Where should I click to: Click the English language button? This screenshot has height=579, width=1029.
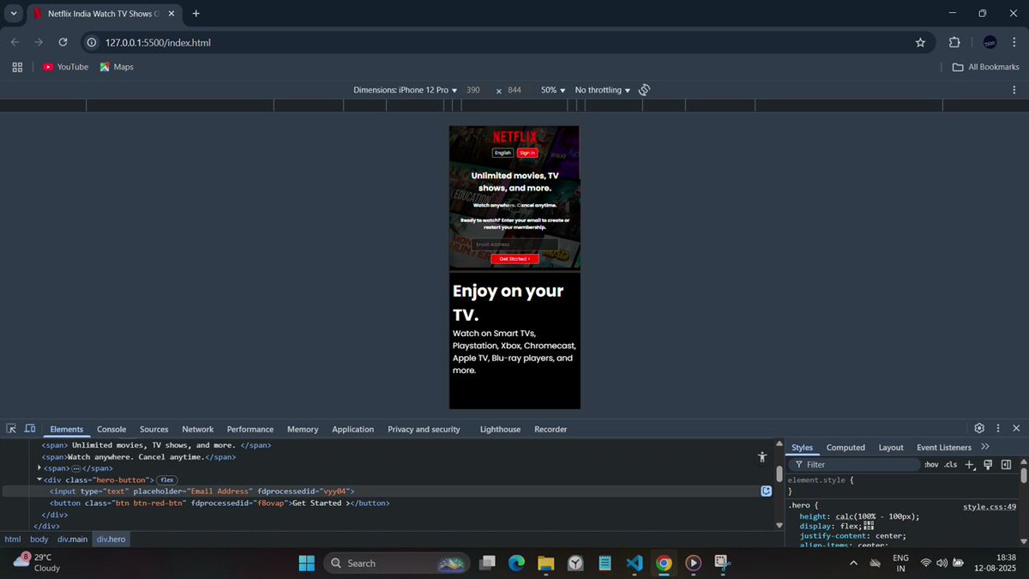coord(502,153)
